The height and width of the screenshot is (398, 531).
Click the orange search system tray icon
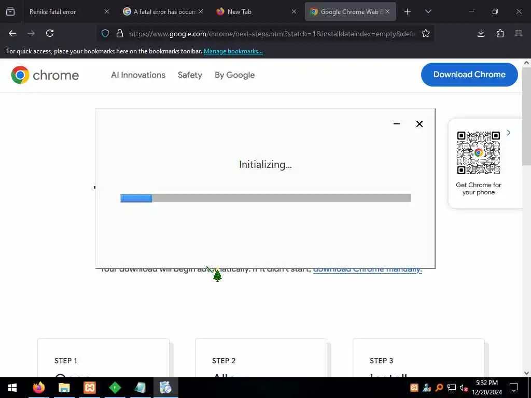click(439, 388)
